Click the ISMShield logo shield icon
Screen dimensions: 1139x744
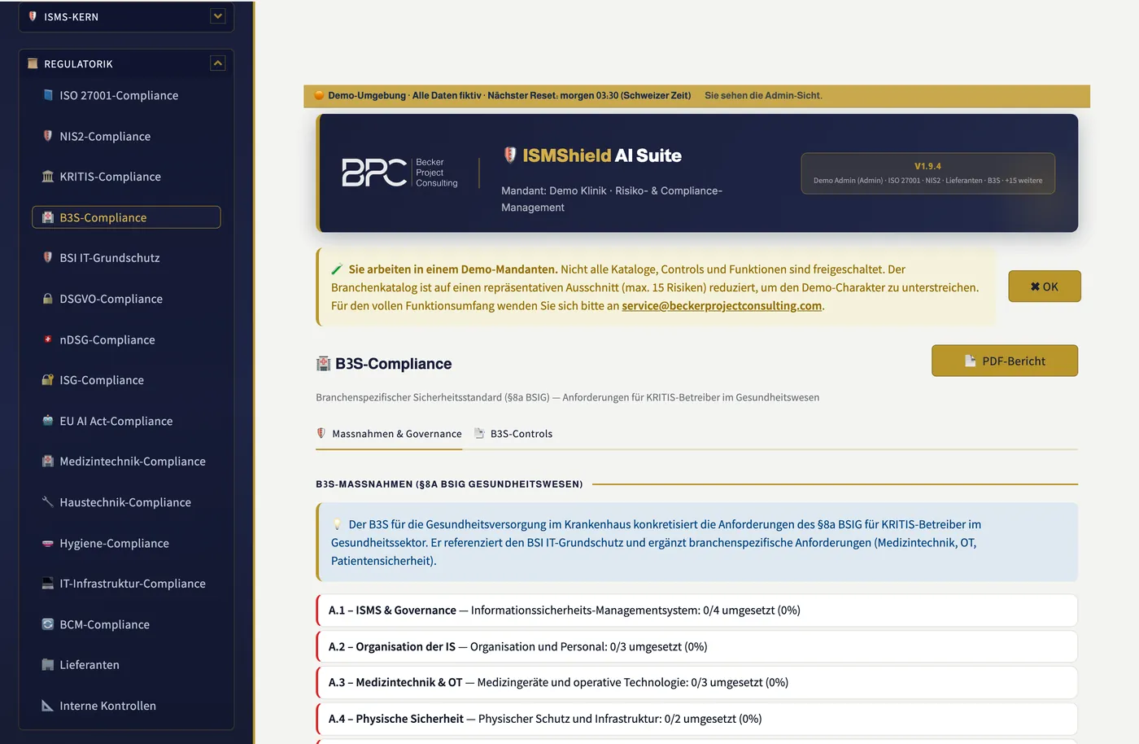pyautogui.click(x=510, y=155)
